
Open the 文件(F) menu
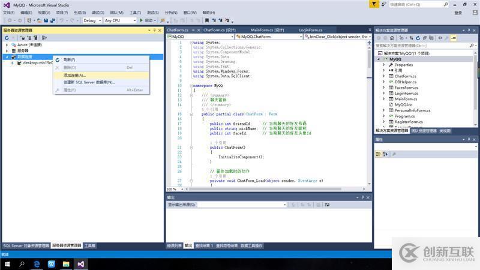click(x=8, y=13)
